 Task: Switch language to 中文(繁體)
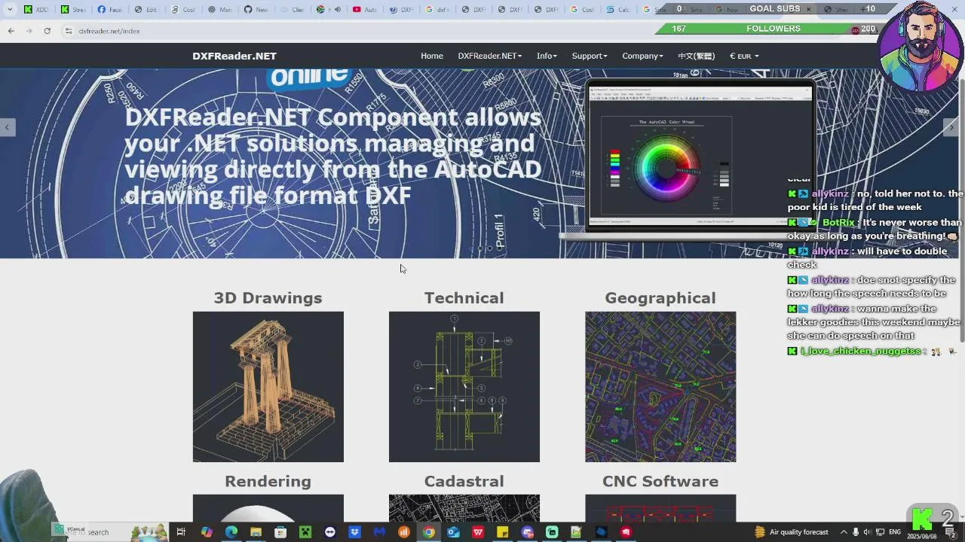point(696,56)
